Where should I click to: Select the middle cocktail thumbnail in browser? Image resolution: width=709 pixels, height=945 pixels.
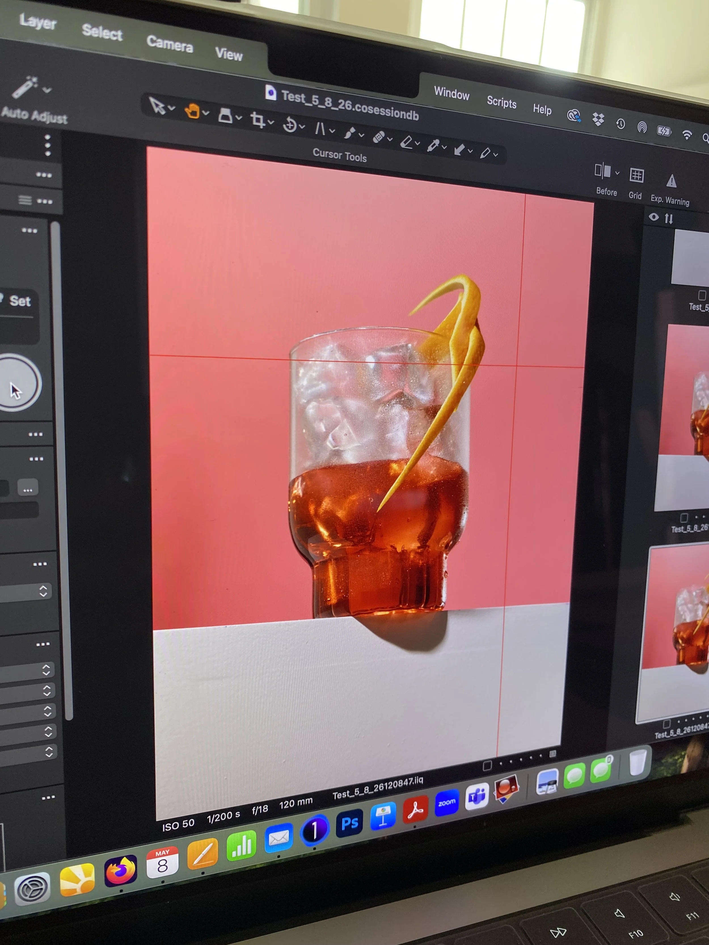coord(684,419)
